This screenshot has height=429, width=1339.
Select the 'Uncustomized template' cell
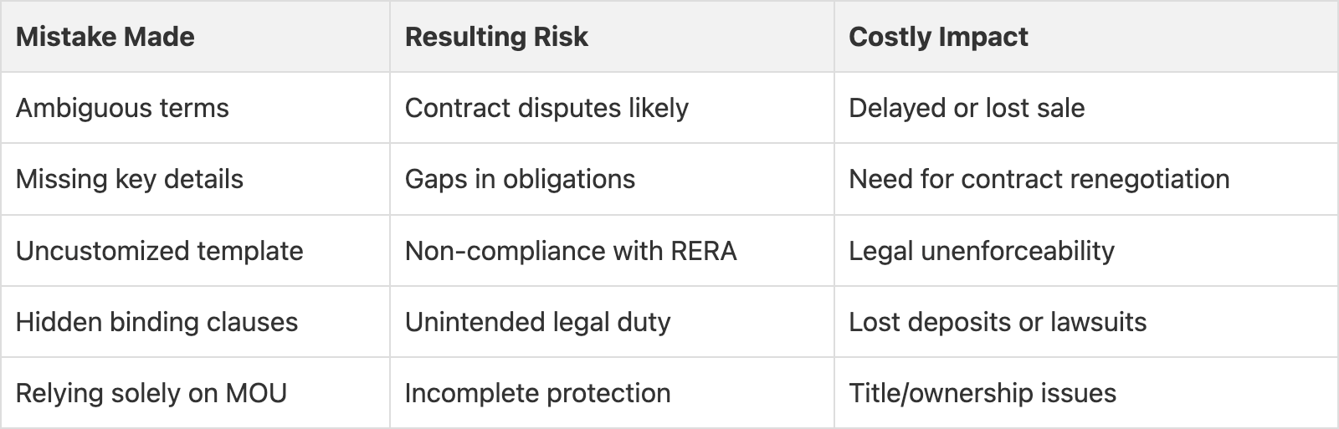[159, 251]
